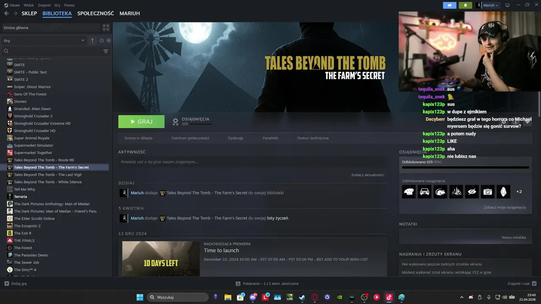Viewport: 541px width, 304px height.
Task: Open the Dyskusje link
Action: pos(235,138)
